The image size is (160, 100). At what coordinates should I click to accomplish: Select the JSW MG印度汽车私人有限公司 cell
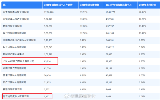(18, 61)
